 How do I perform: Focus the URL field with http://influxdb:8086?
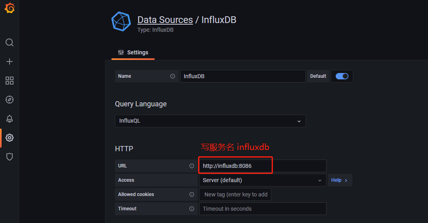pos(263,166)
